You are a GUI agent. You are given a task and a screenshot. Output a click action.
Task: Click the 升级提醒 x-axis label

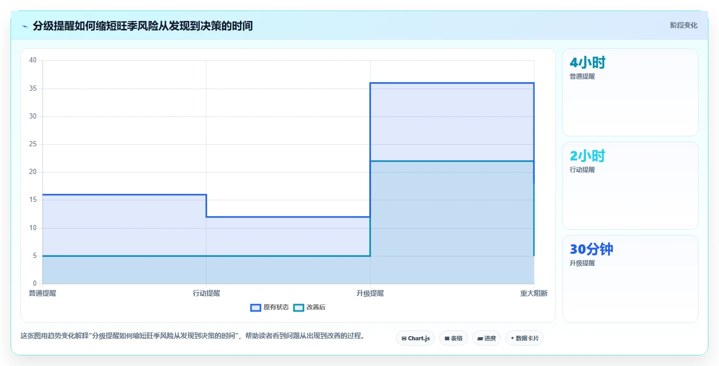(x=370, y=294)
